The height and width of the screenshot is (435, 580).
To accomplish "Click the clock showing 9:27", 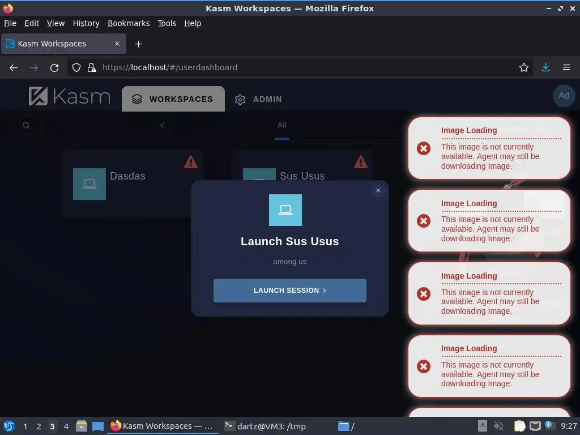I will pos(569,426).
